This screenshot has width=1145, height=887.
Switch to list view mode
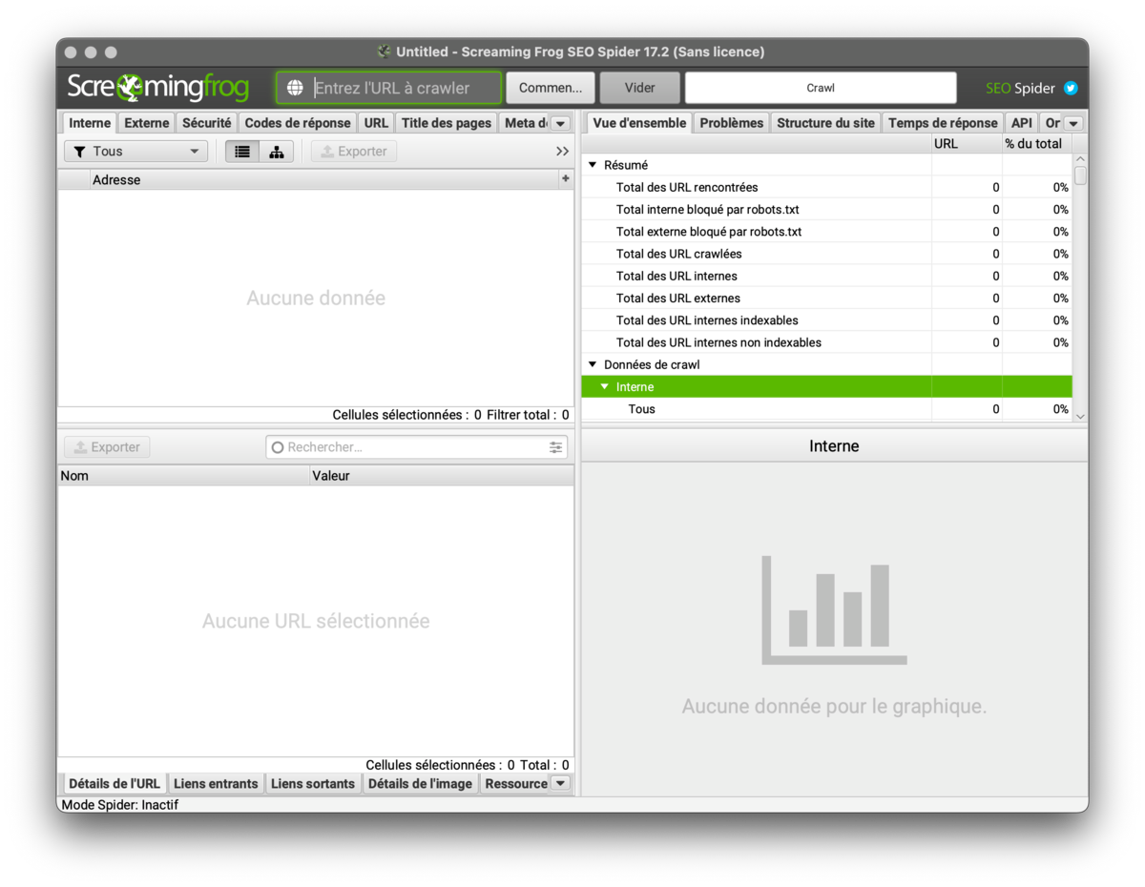(242, 151)
